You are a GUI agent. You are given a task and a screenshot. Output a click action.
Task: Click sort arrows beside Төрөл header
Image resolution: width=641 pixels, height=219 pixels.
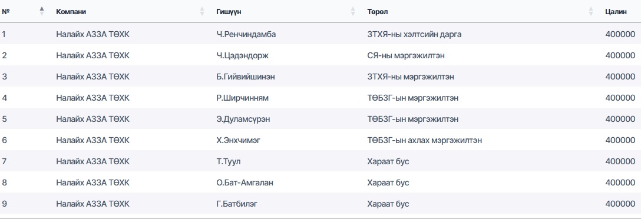coord(591,11)
